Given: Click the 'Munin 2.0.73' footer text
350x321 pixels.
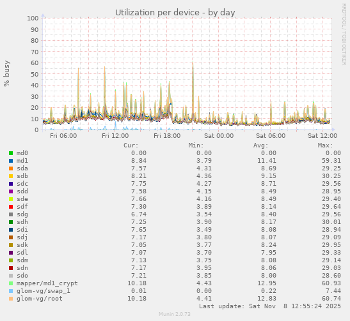Looking at the screenshot, I should (x=175, y=314).
